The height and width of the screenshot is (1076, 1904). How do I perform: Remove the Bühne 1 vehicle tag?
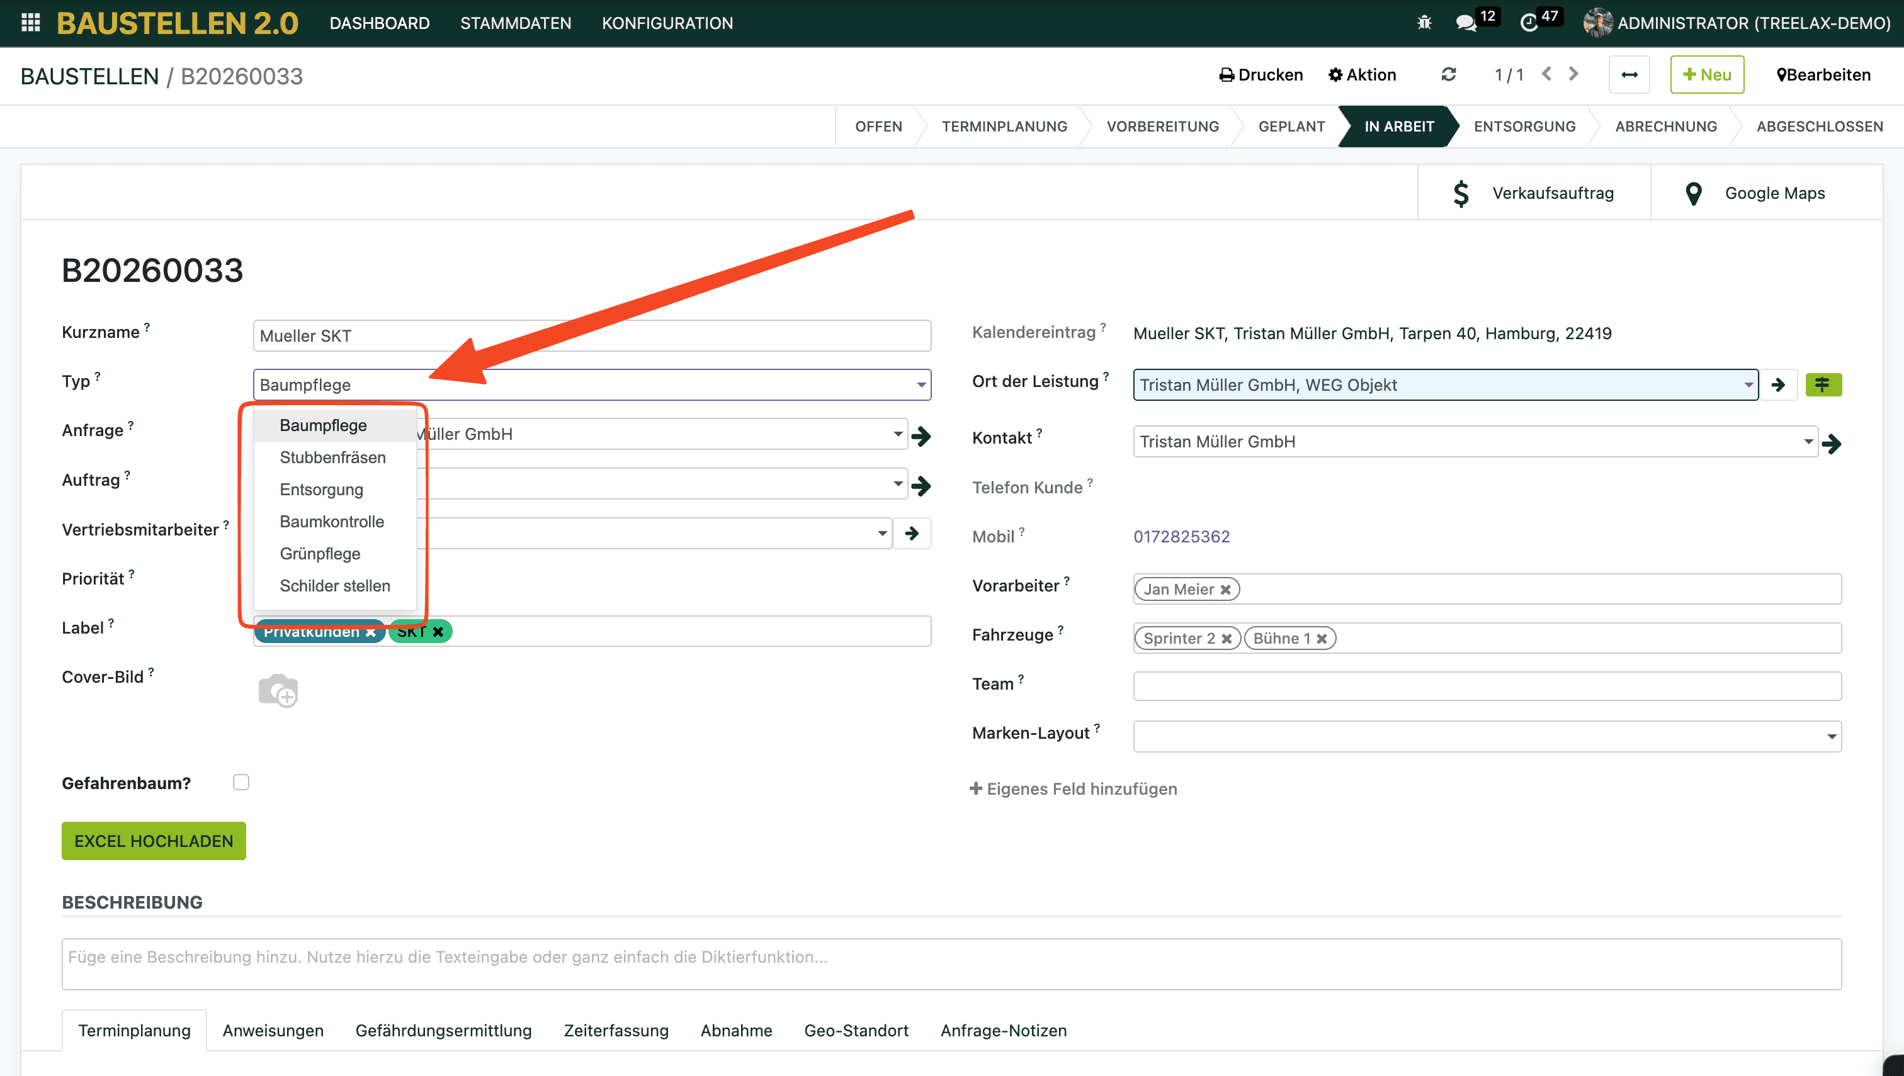tap(1322, 639)
